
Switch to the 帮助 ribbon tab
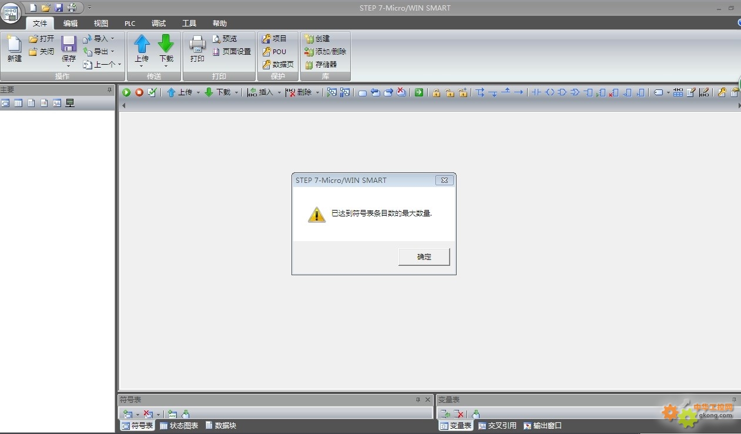tap(220, 24)
